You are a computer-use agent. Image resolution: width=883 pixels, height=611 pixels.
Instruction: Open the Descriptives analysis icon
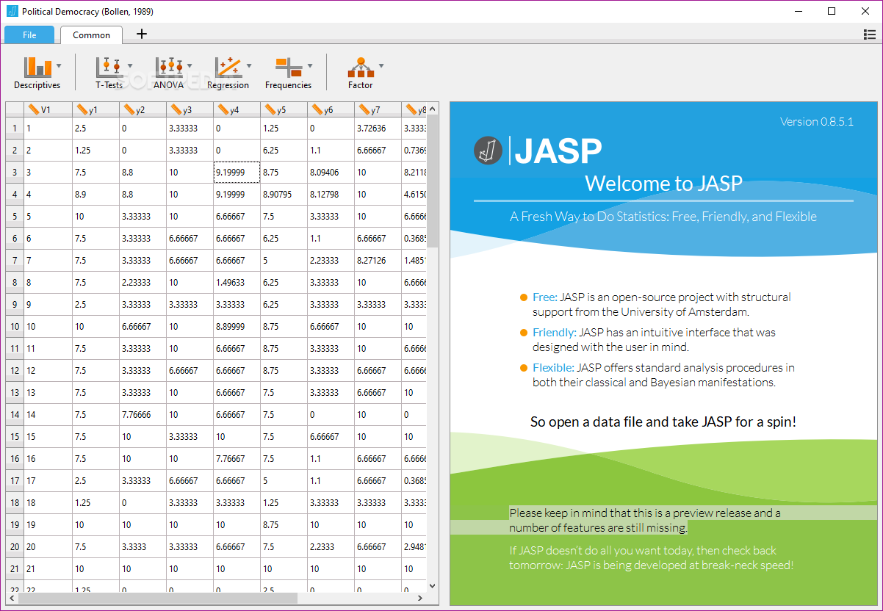[x=37, y=68]
